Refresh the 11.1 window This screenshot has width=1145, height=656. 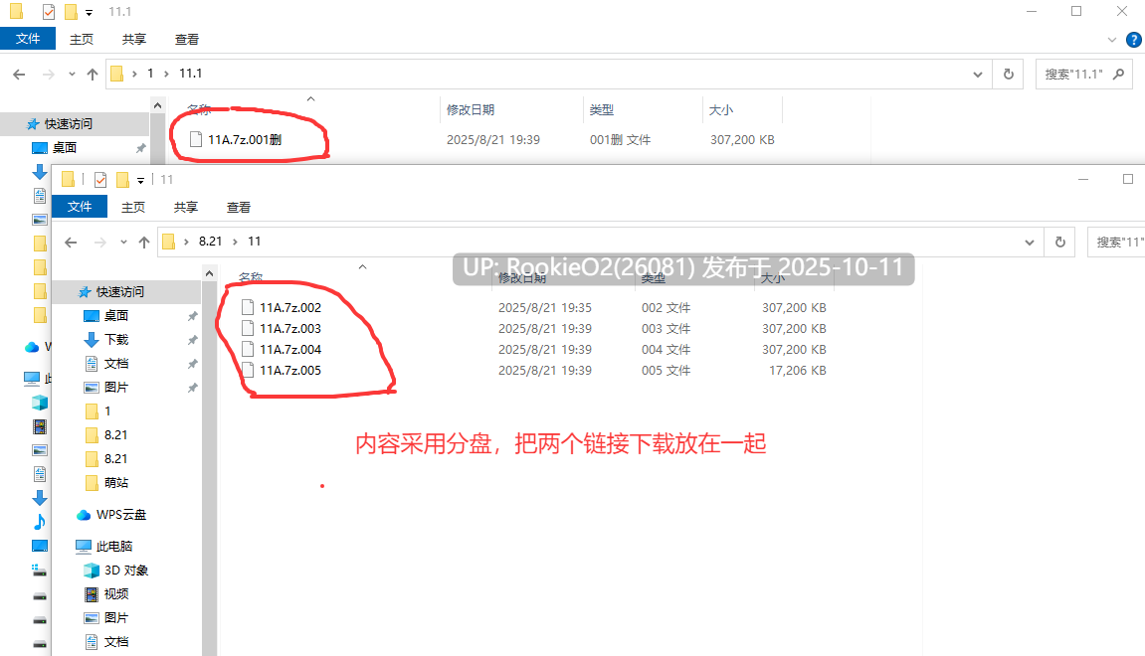1009,74
